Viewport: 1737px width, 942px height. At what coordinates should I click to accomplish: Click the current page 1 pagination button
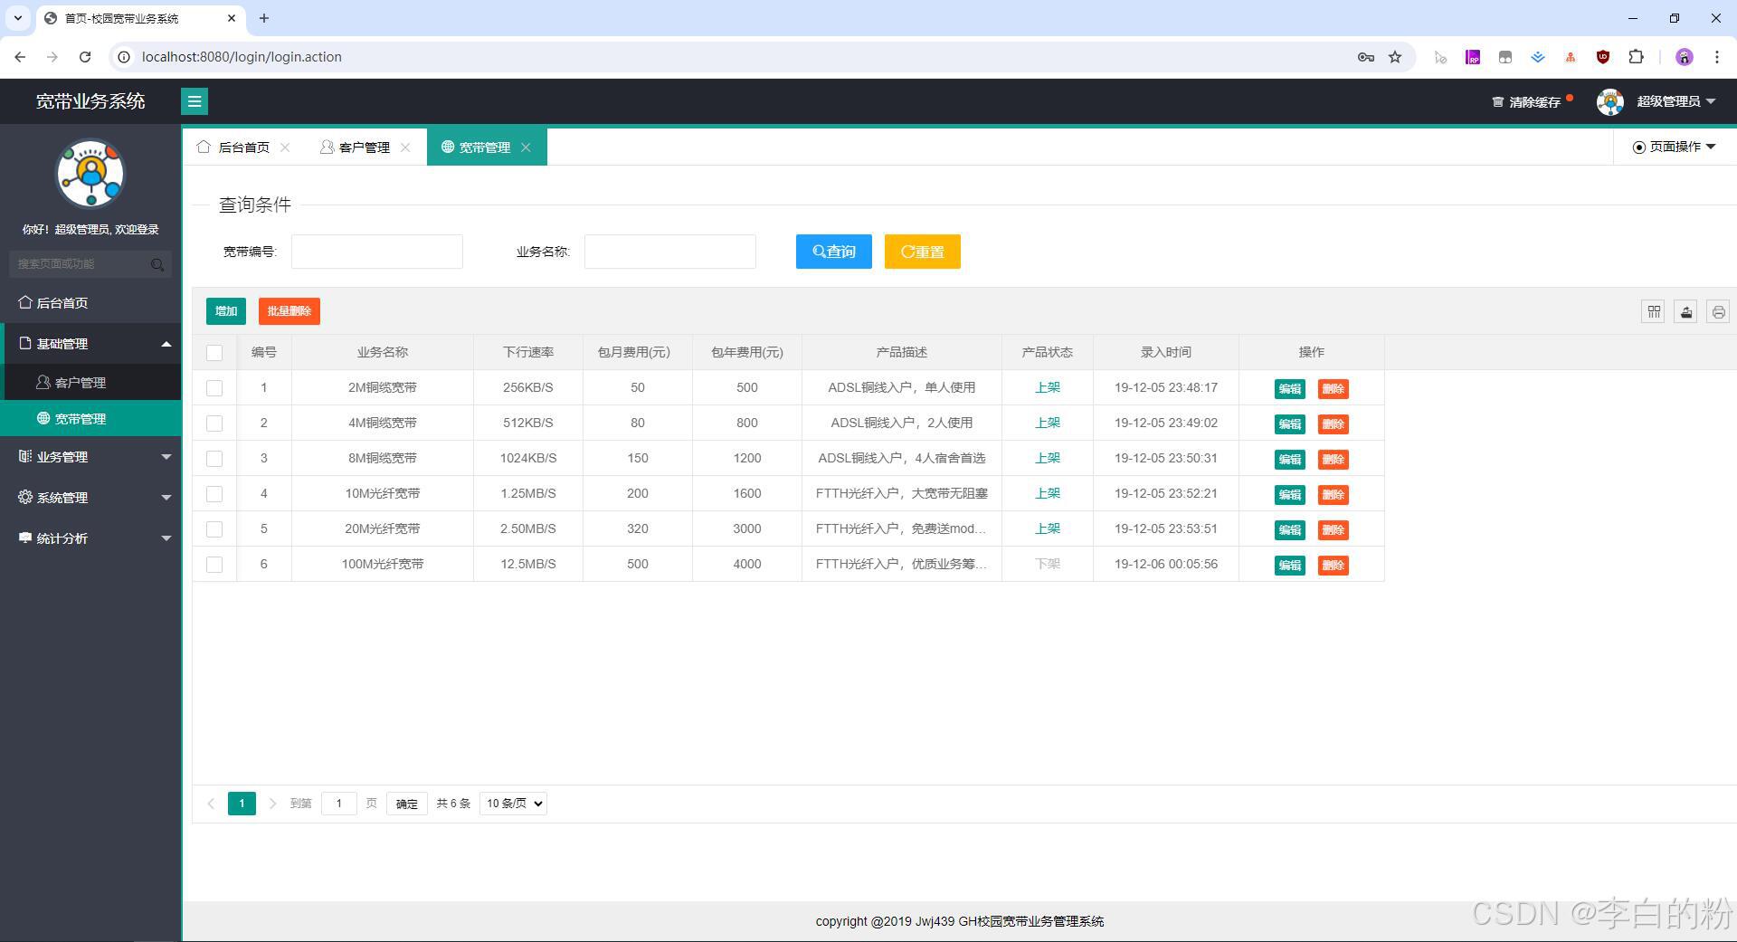[x=242, y=804]
